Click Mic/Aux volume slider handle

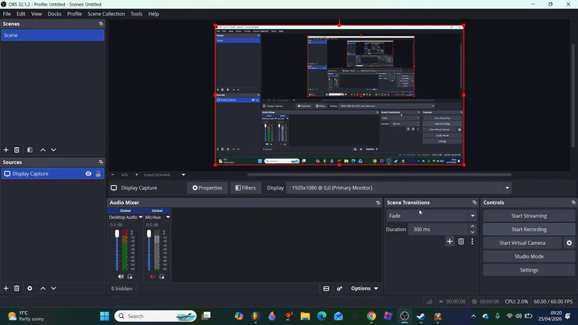coord(149,234)
